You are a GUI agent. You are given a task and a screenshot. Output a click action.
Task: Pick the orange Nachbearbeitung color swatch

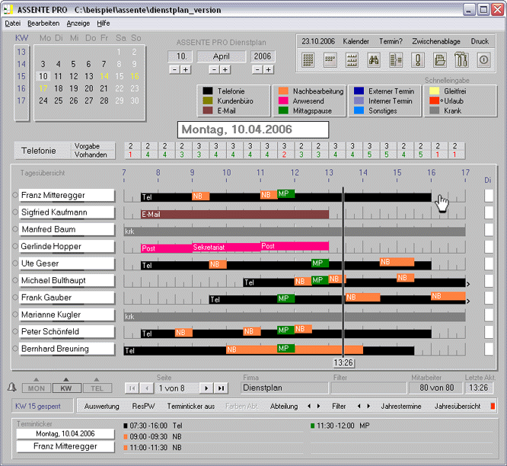pos(283,91)
